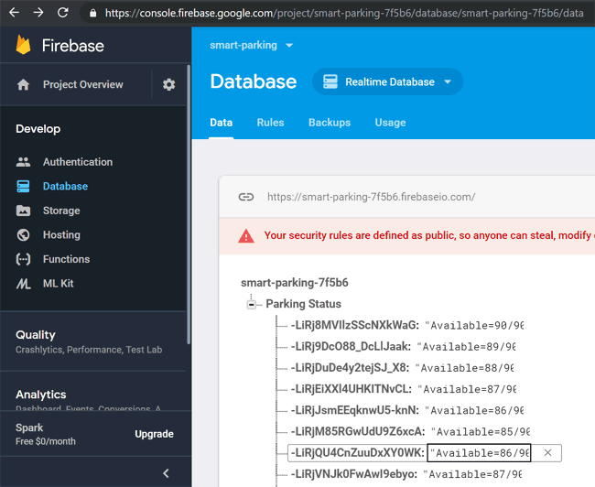Viewport: 595px width, 487px height.
Task: Click the Upgrade plan button
Action: pos(154,434)
